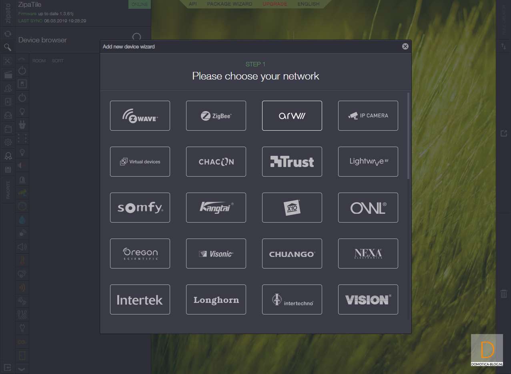Click the wizard's vertical scrollbar
Screen dimensions: 511x374
[x=409, y=136]
